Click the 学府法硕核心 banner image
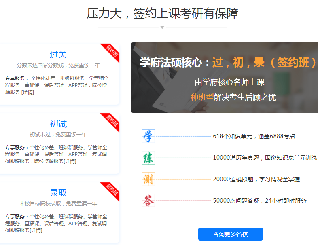Viewport: 318px width, 245px height. pos(224,78)
